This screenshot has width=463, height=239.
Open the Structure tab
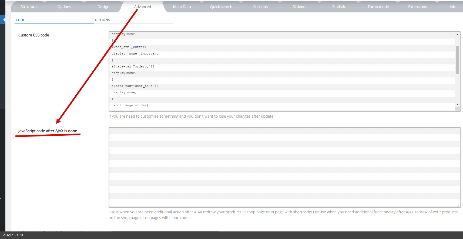tap(28, 7)
